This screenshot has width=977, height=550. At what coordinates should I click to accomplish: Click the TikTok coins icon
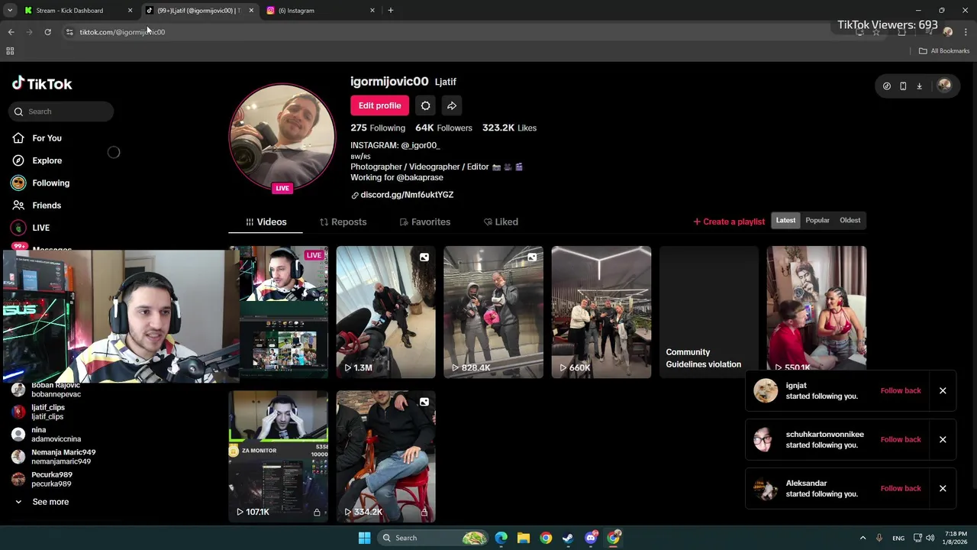pos(886,86)
